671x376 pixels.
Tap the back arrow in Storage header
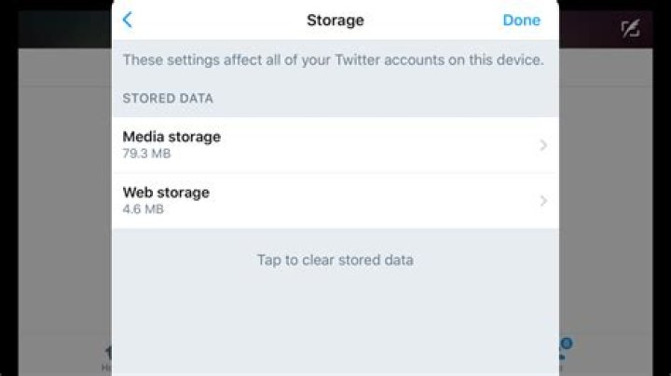pyautogui.click(x=128, y=20)
